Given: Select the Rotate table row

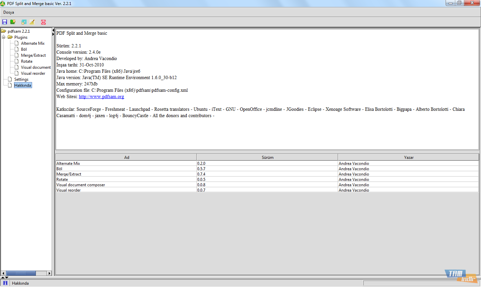Looking at the screenshot, I should [x=267, y=180].
